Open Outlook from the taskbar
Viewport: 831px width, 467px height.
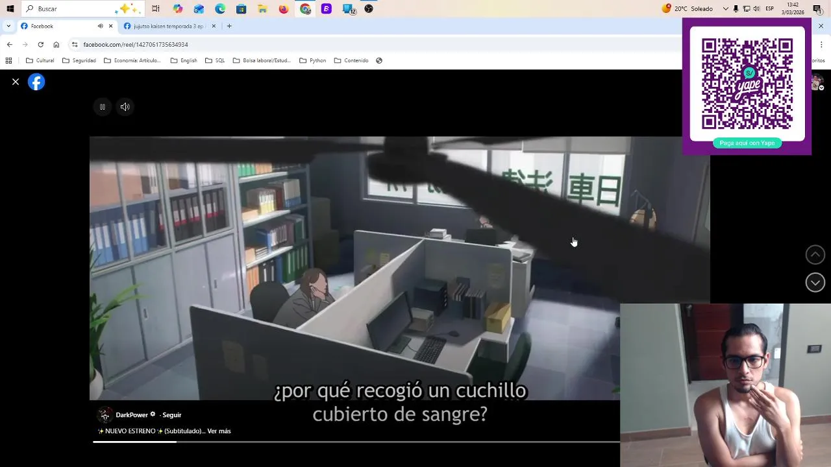click(x=199, y=8)
